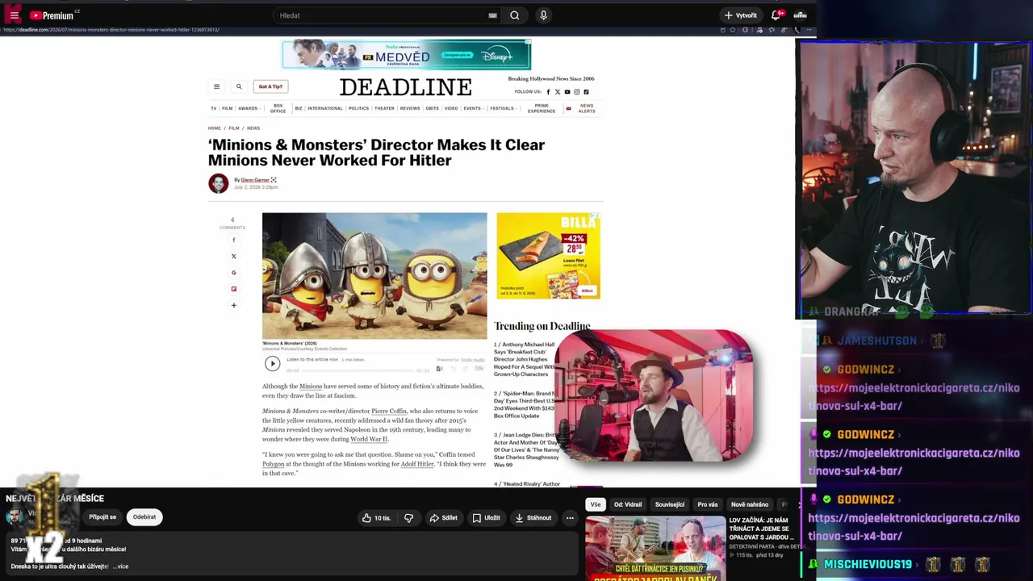1033x581 pixels.
Task: Click the HOME breadcrumb
Action: tap(214, 128)
